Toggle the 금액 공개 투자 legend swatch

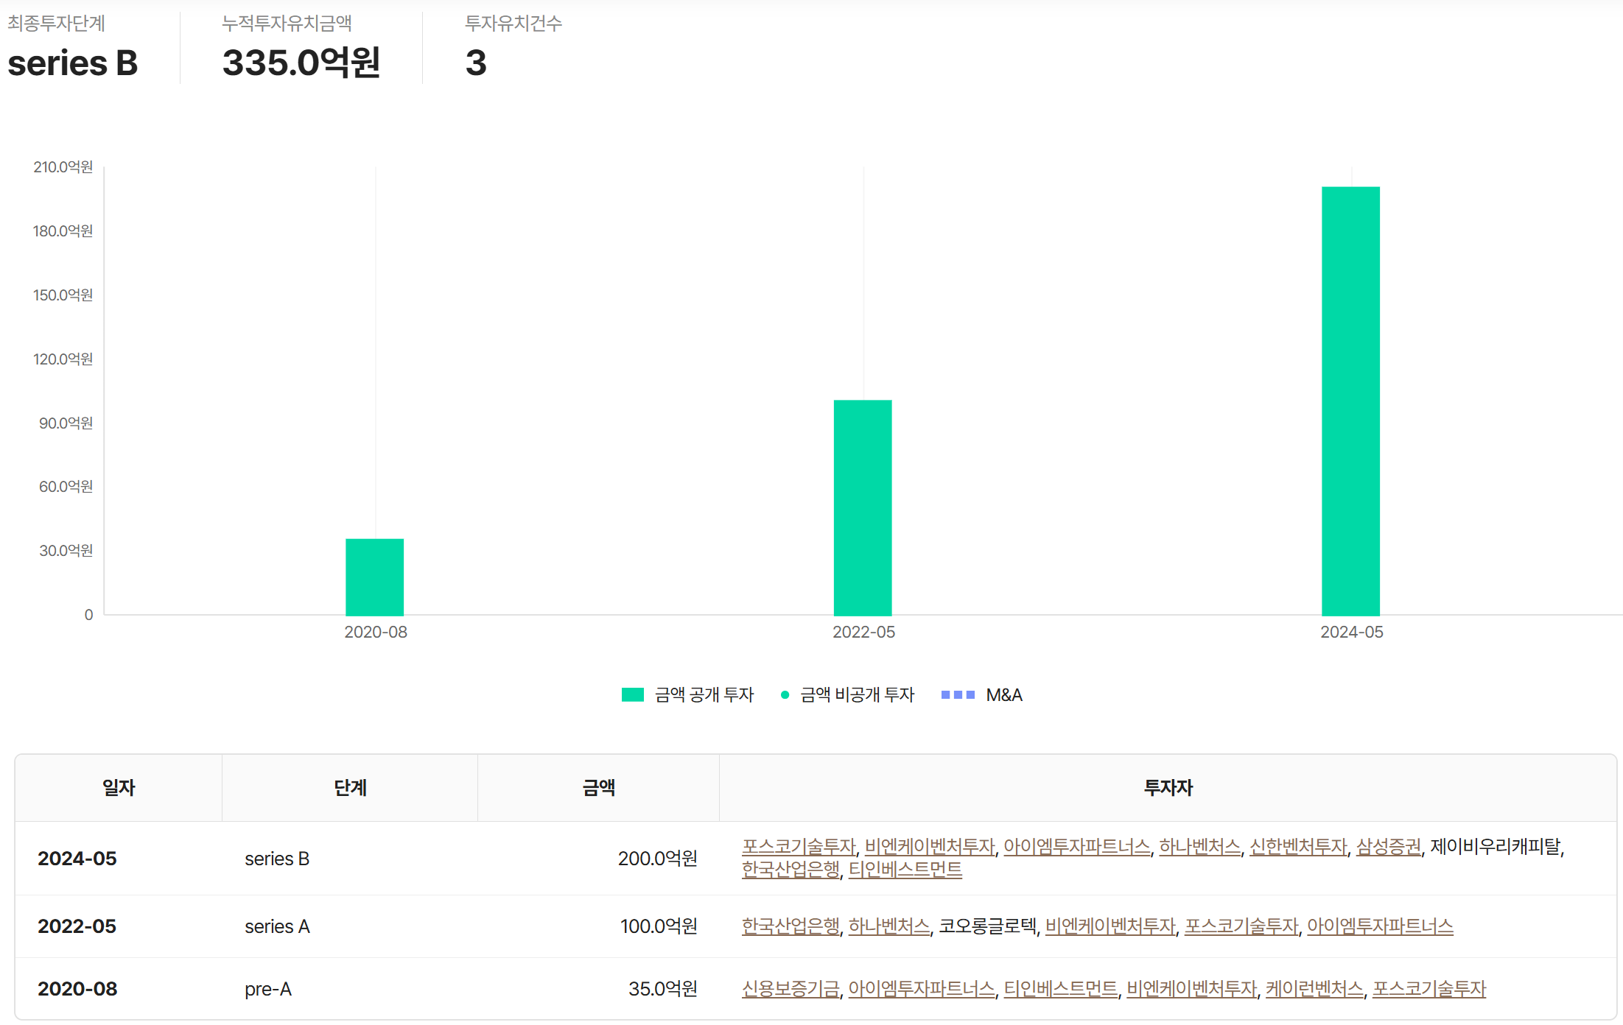(x=632, y=694)
